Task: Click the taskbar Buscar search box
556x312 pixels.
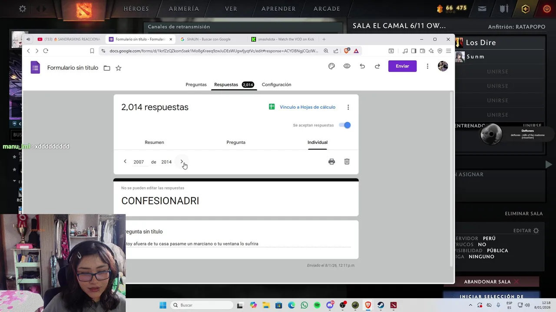Action: click(202, 305)
